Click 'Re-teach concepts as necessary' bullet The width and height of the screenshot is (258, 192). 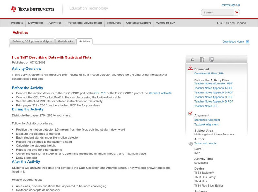click(38, 190)
